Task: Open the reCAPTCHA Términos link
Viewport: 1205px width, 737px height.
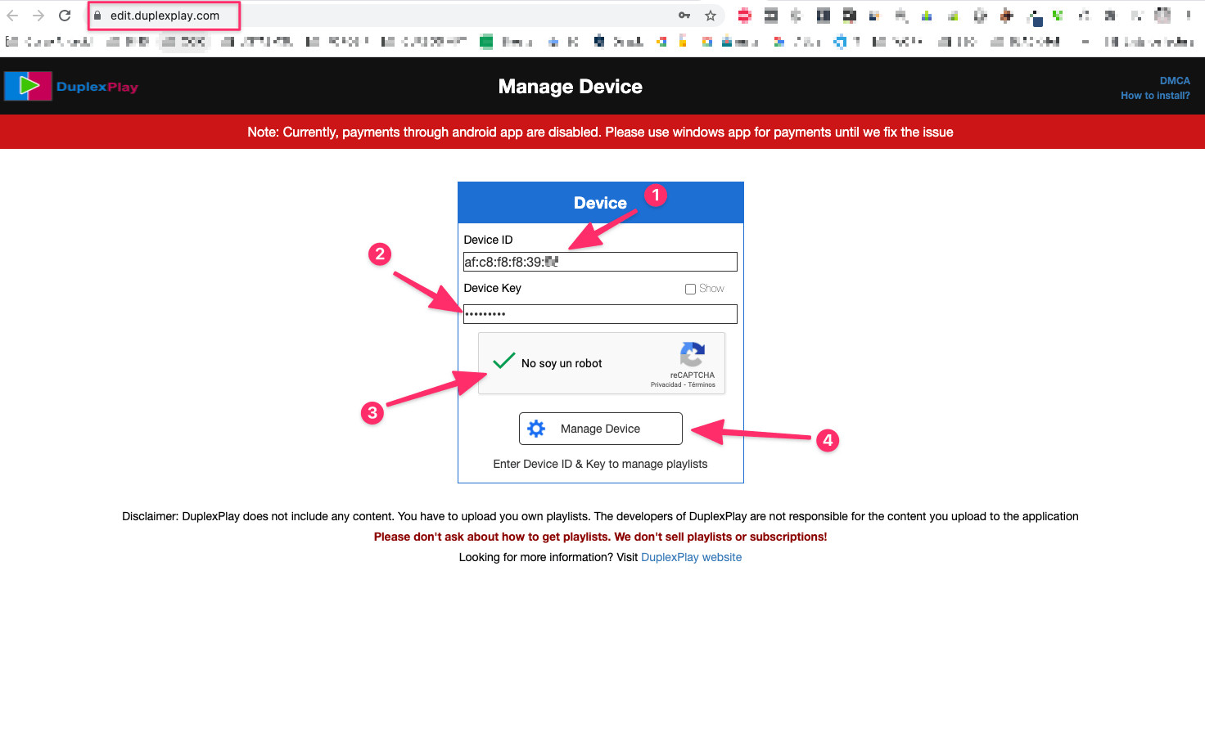Action: click(x=702, y=384)
